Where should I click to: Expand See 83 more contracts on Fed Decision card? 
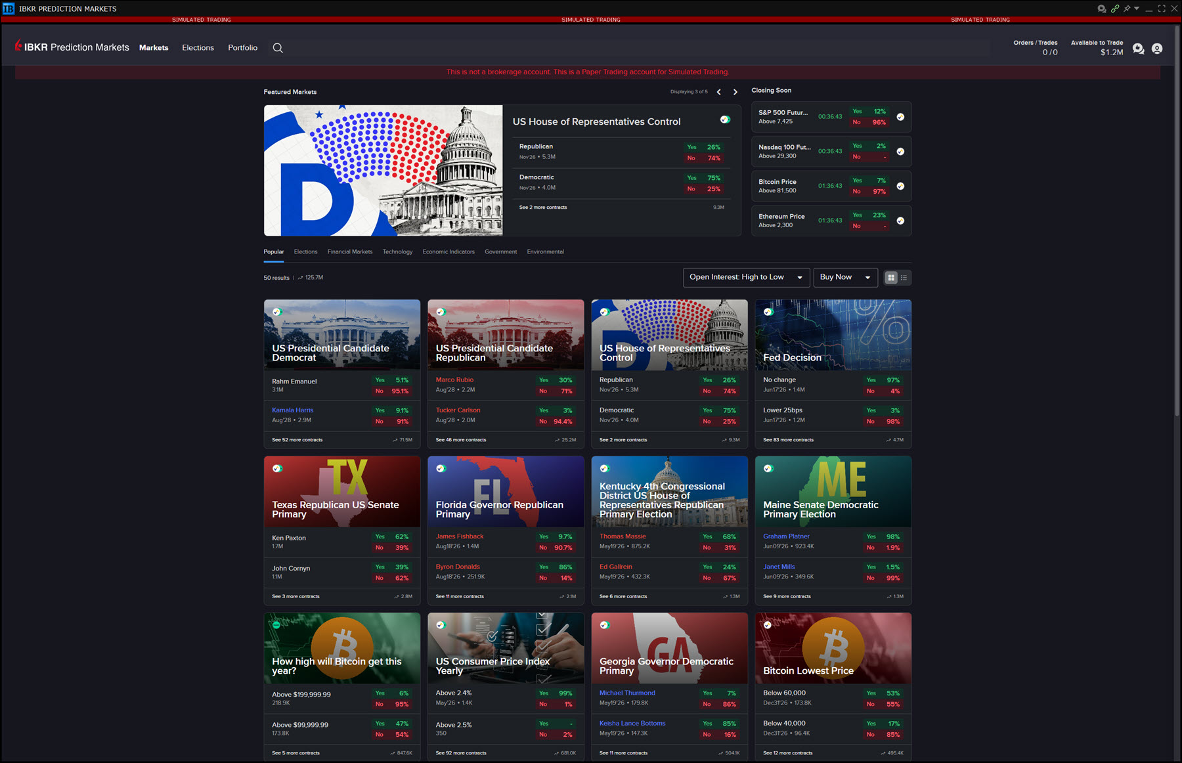pyautogui.click(x=788, y=440)
